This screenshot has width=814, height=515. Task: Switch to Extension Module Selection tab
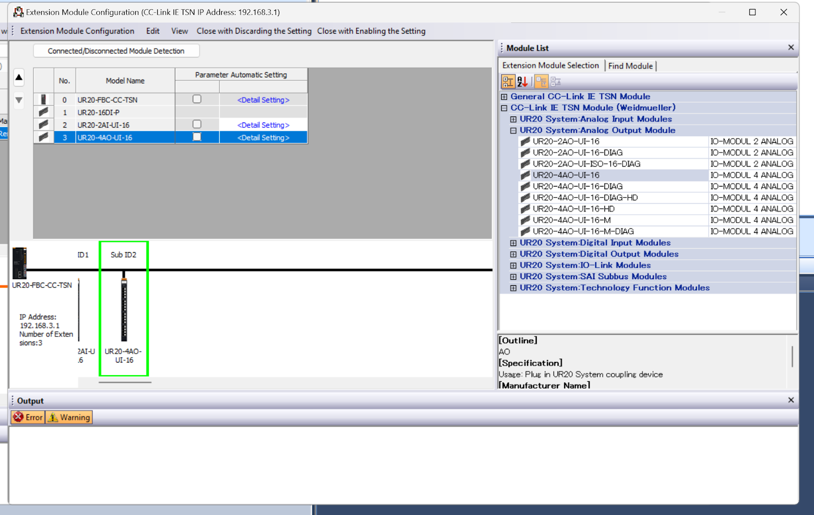click(550, 66)
